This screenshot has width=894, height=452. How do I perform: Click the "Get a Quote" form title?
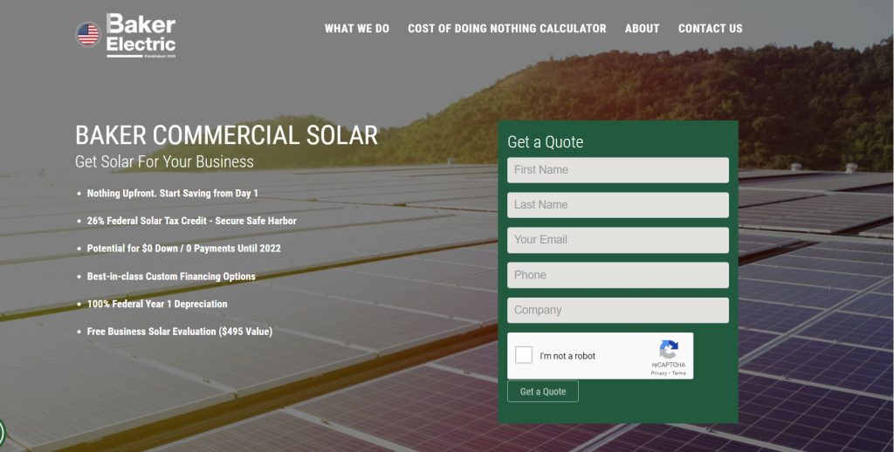click(x=545, y=142)
